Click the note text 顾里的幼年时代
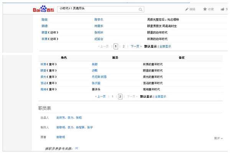 click(157, 32)
